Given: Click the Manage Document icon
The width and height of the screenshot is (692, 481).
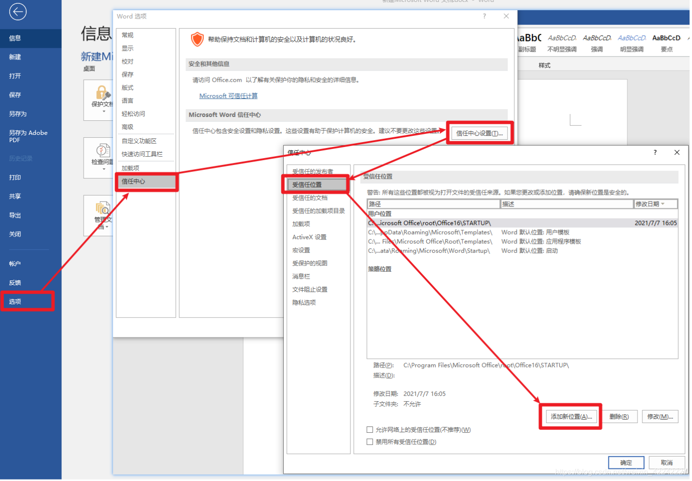Looking at the screenshot, I should pyautogui.click(x=103, y=208).
